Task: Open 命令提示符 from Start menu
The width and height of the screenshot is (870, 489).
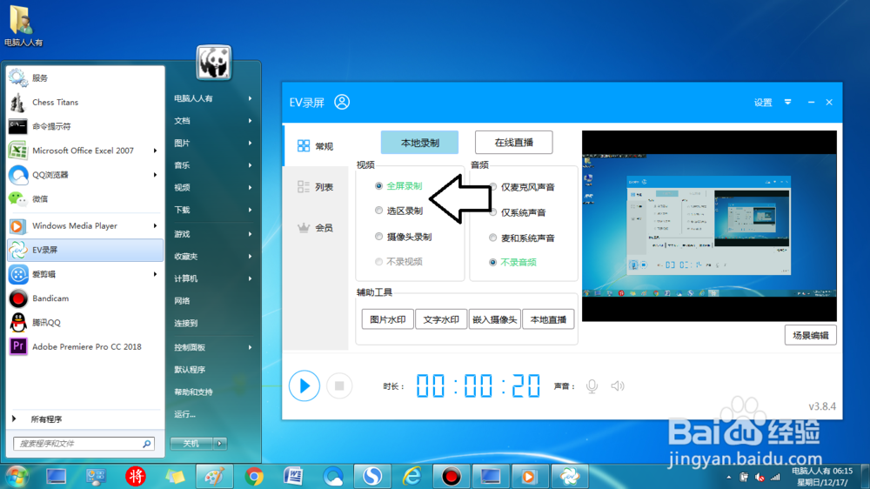Action: (x=85, y=126)
